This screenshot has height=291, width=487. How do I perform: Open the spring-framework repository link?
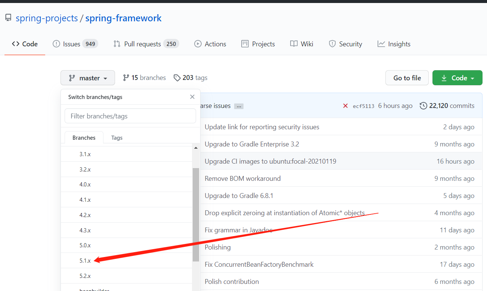(123, 18)
